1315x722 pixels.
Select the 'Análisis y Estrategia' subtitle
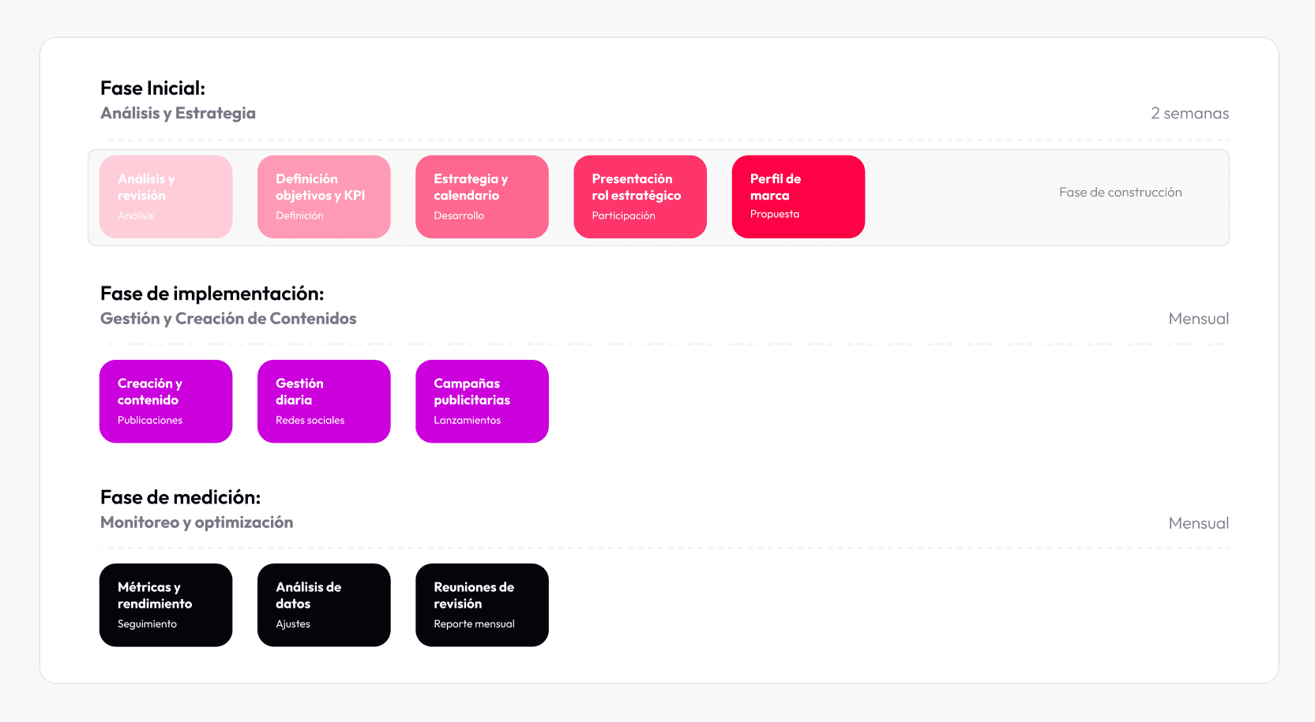point(178,113)
